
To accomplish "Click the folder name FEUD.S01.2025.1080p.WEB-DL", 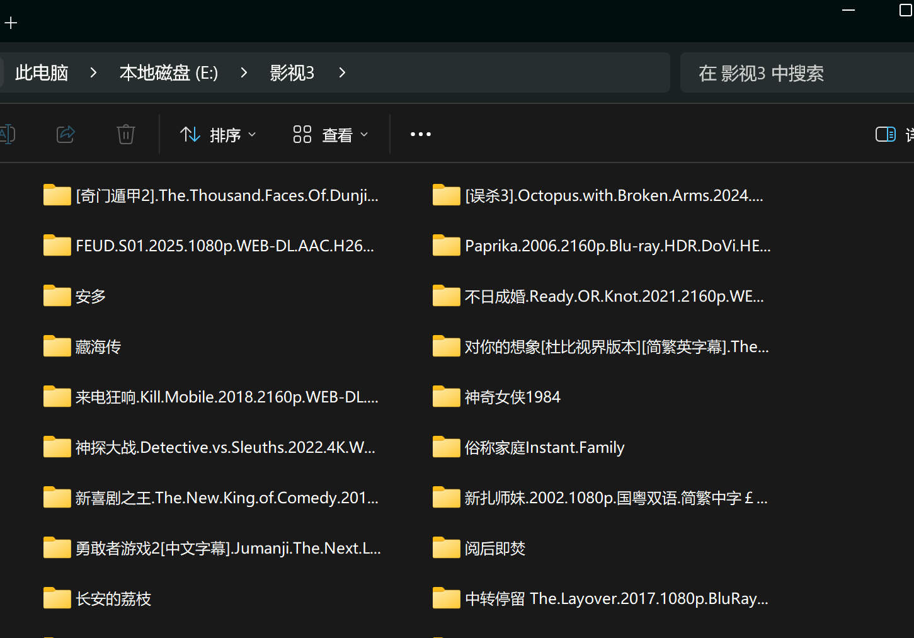I will [225, 246].
